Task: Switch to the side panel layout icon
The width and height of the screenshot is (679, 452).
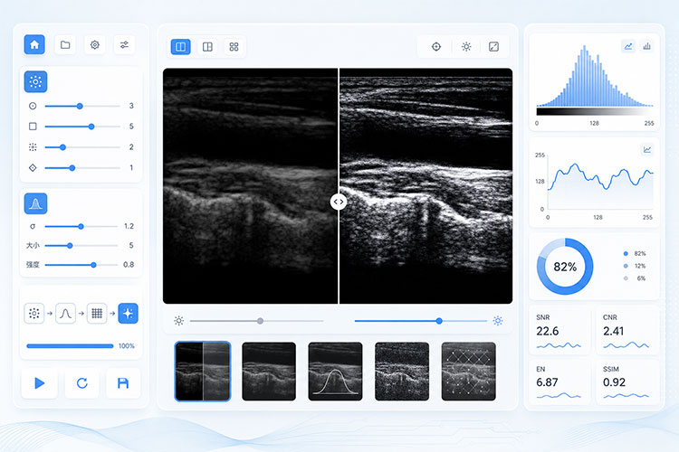Action: (207, 47)
